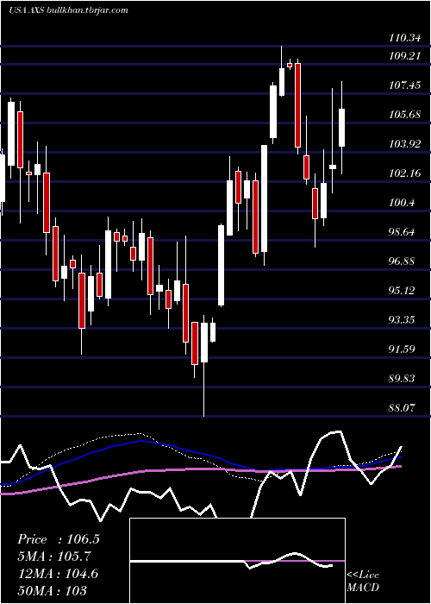Click the 88.07 price level label
Viewport: 431px width, 604px height.
pyautogui.click(x=402, y=408)
